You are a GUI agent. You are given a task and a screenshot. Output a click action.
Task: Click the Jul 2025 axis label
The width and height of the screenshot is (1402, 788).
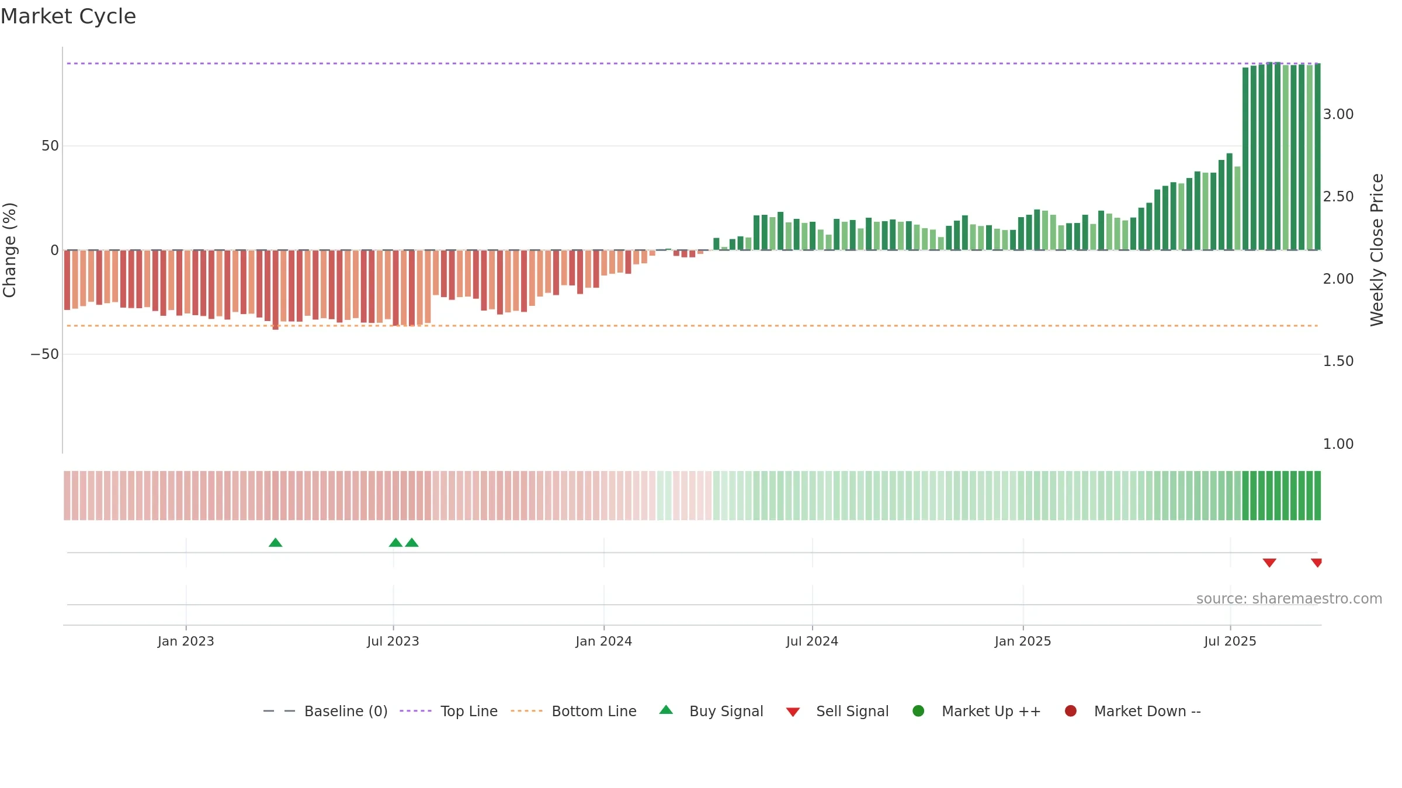point(1230,641)
